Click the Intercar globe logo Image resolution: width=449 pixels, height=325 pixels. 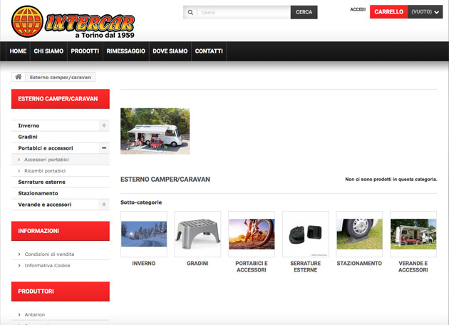pos(27,21)
